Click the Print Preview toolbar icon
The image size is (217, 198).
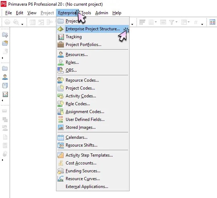[x=16, y=22]
